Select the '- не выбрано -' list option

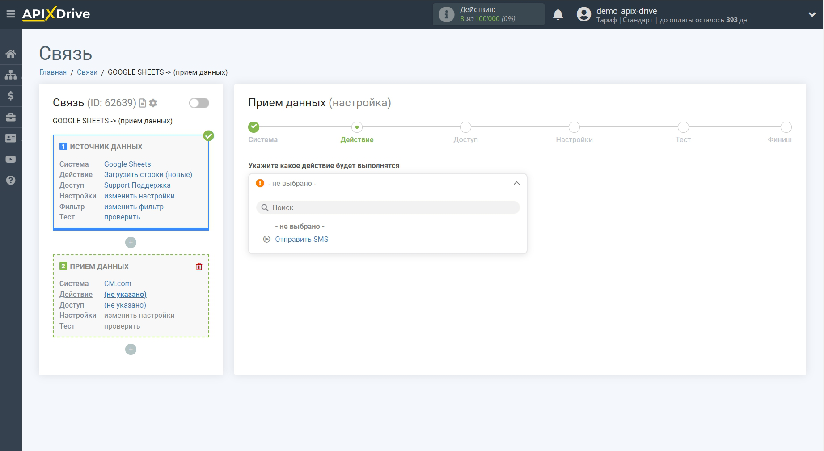300,226
